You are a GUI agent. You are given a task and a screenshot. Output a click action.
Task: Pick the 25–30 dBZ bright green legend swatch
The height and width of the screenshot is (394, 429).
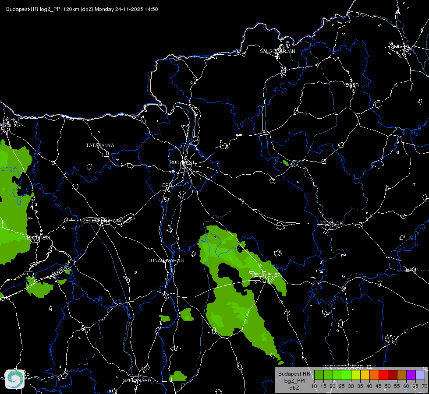[x=346, y=375]
